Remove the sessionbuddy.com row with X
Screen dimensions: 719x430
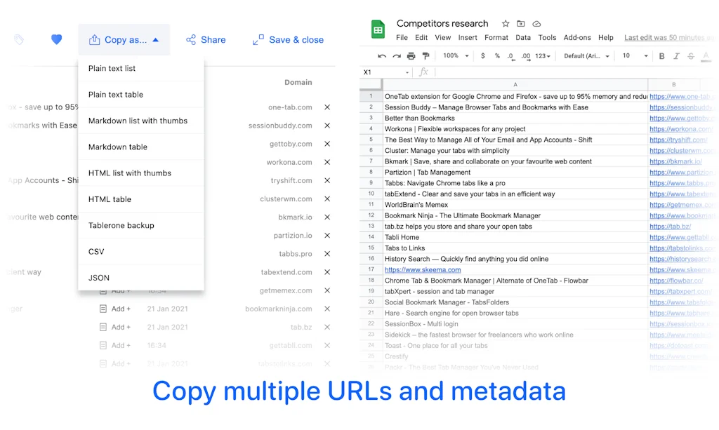click(x=327, y=126)
